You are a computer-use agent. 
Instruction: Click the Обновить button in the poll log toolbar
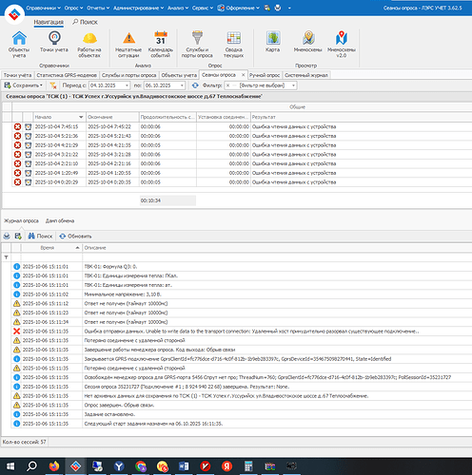75,237
